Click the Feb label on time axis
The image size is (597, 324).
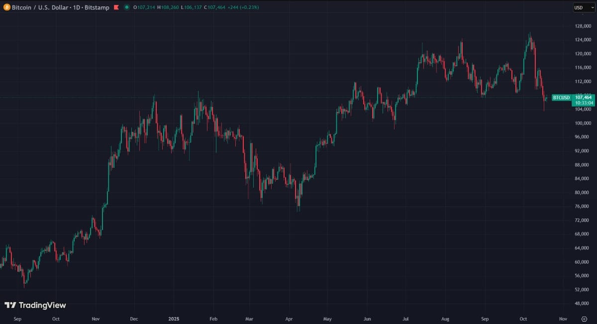213,319
